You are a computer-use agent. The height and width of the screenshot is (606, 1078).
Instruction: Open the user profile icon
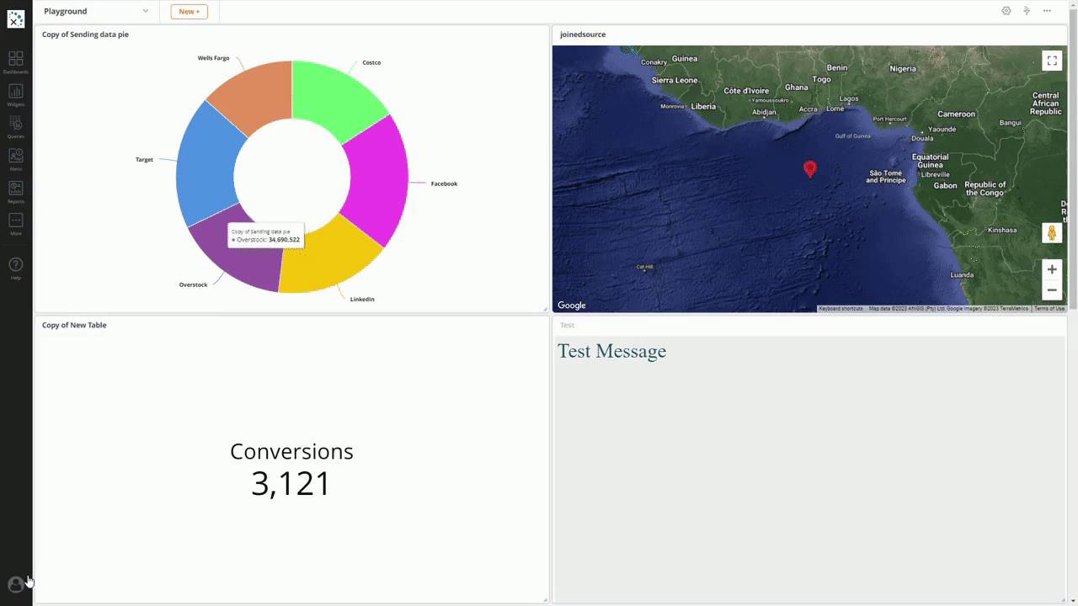pos(15,584)
